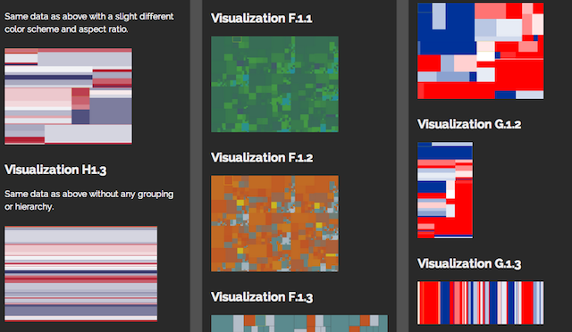Select the teal treemap under Visualization F.1.3
Screen dimensions: 572x332
pos(299,324)
